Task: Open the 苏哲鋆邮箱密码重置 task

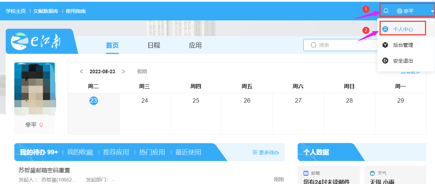Action: [x=44, y=170]
